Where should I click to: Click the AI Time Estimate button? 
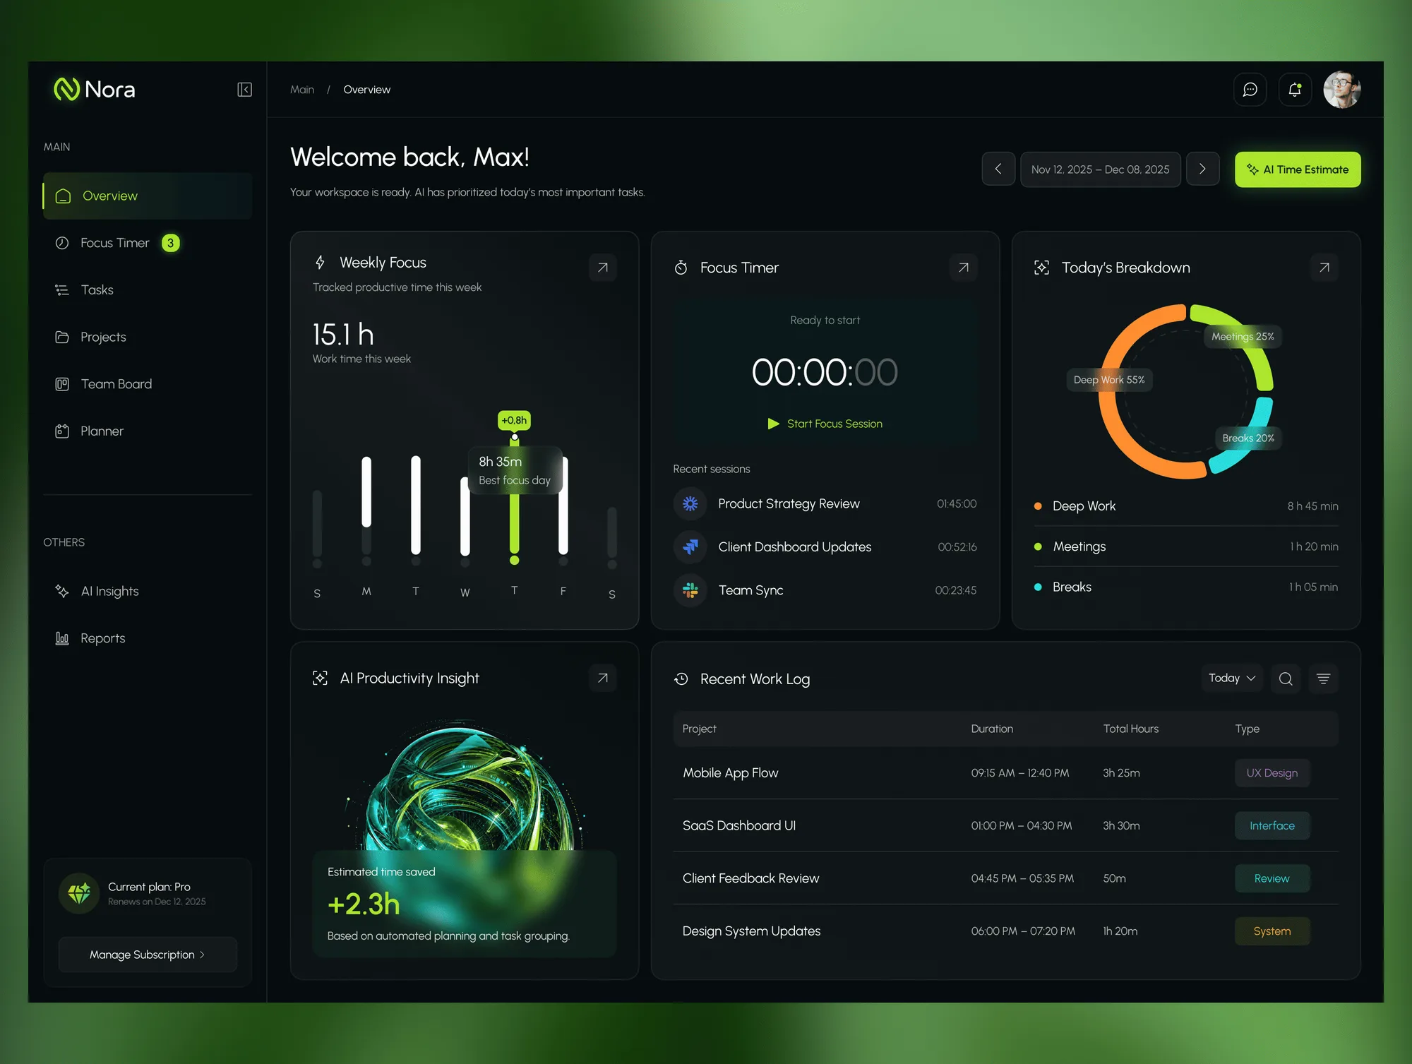point(1298,169)
